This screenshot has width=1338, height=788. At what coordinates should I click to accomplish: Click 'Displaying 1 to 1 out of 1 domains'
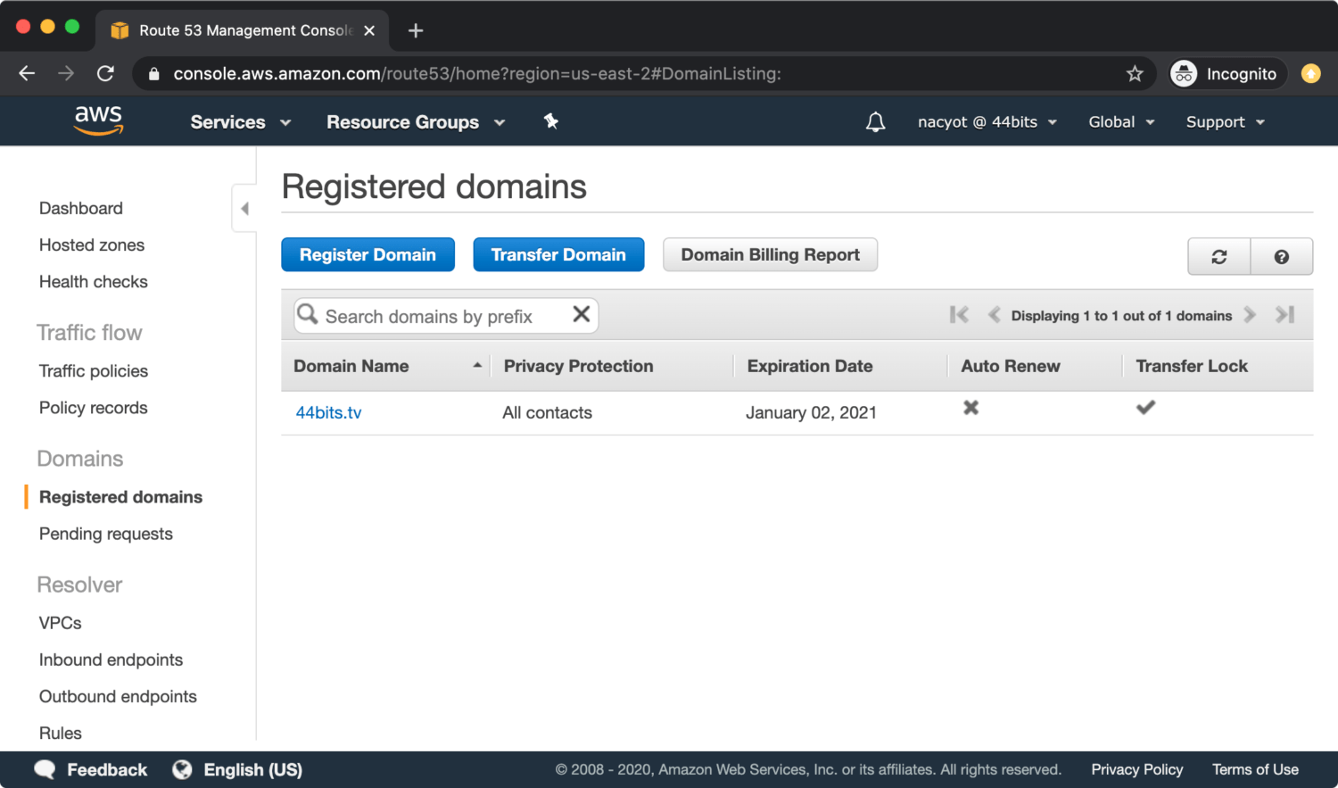coord(1121,315)
